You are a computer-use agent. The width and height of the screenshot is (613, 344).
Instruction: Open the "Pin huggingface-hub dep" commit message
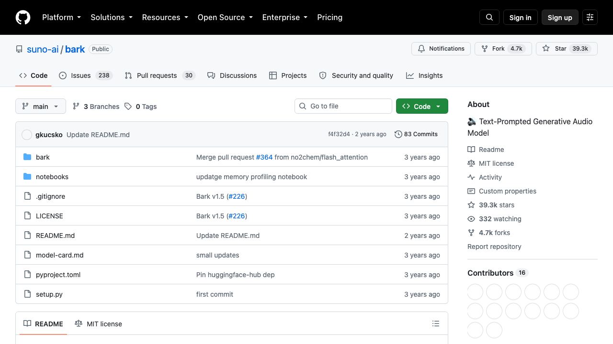pyautogui.click(x=236, y=275)
